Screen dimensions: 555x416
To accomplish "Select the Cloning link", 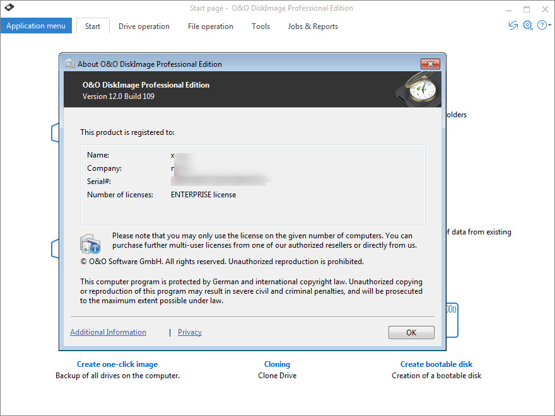I will (x=277, y=364).
